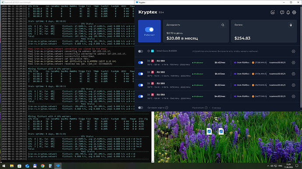Open settings gear for first RX 580
This screenshot has height=169, width=302.
pos(293,63)
